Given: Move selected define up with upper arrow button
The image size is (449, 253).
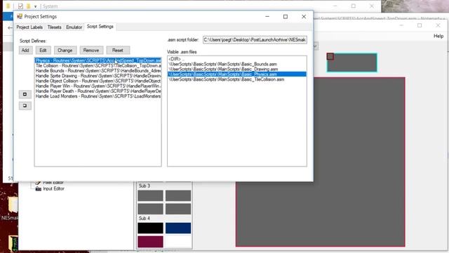Looking at the screenshot, I should pyautogui.click(x=25, y=94).
